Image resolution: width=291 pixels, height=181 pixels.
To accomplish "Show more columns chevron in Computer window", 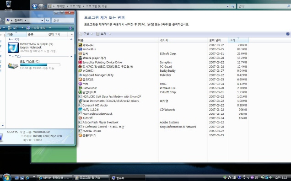I will 71,34.
